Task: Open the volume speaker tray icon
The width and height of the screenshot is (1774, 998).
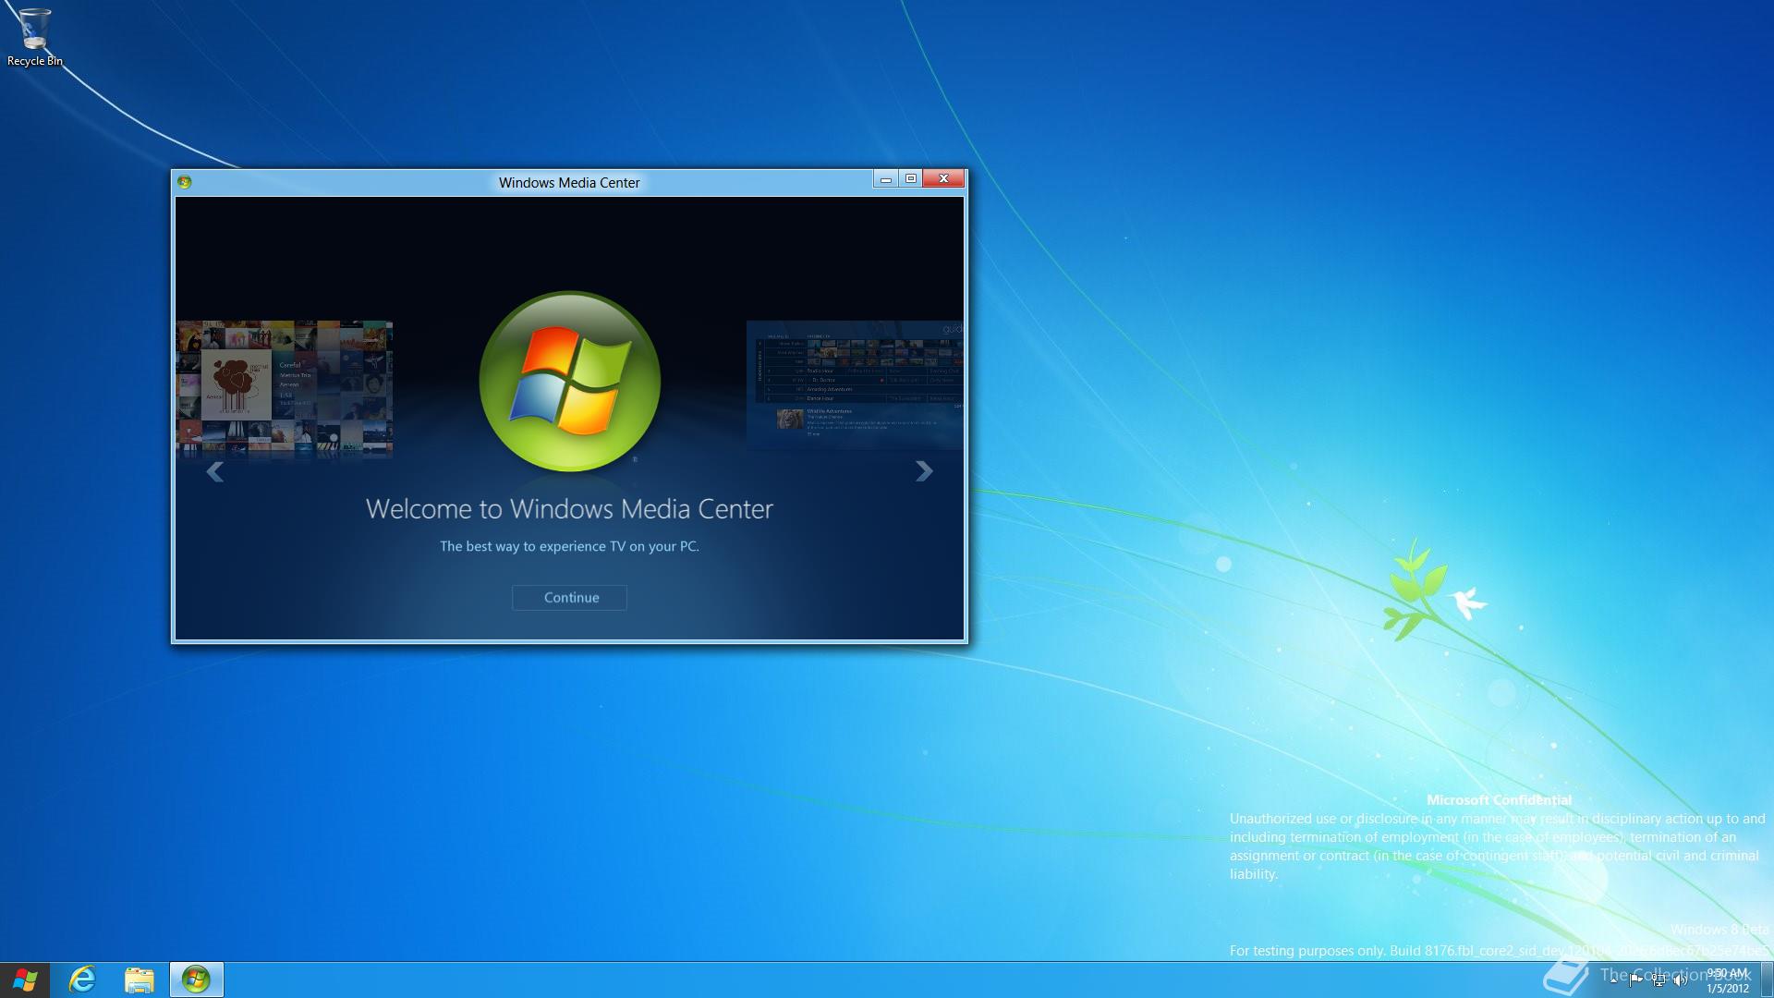Action: [1680, 980]
